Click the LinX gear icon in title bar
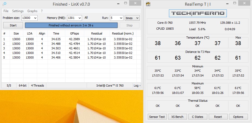Screen dimensions: 252x123 [5, 4]
